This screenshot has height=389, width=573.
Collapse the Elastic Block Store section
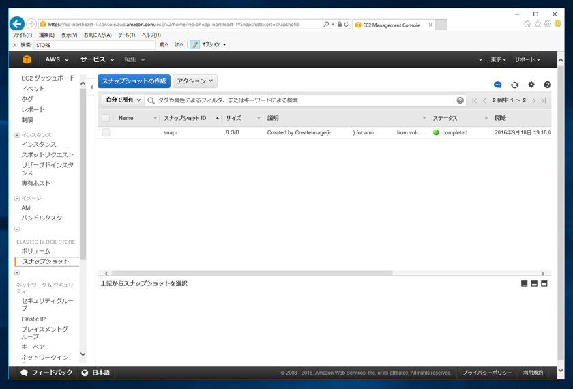pyautogui.click(x=17, y=229)
